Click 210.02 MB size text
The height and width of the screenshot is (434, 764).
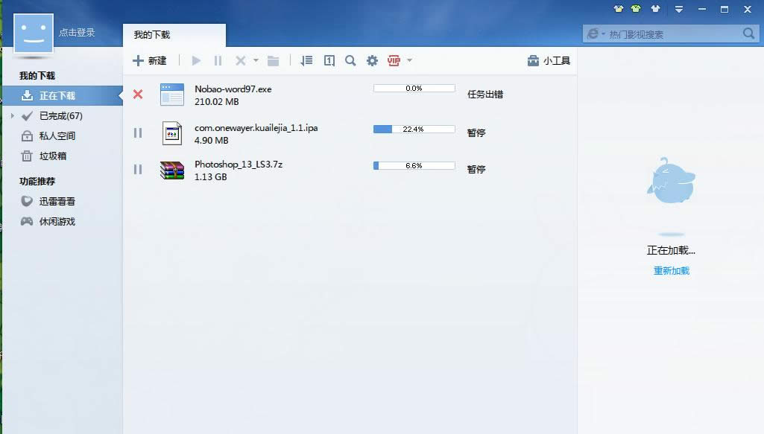pos(217,102)
